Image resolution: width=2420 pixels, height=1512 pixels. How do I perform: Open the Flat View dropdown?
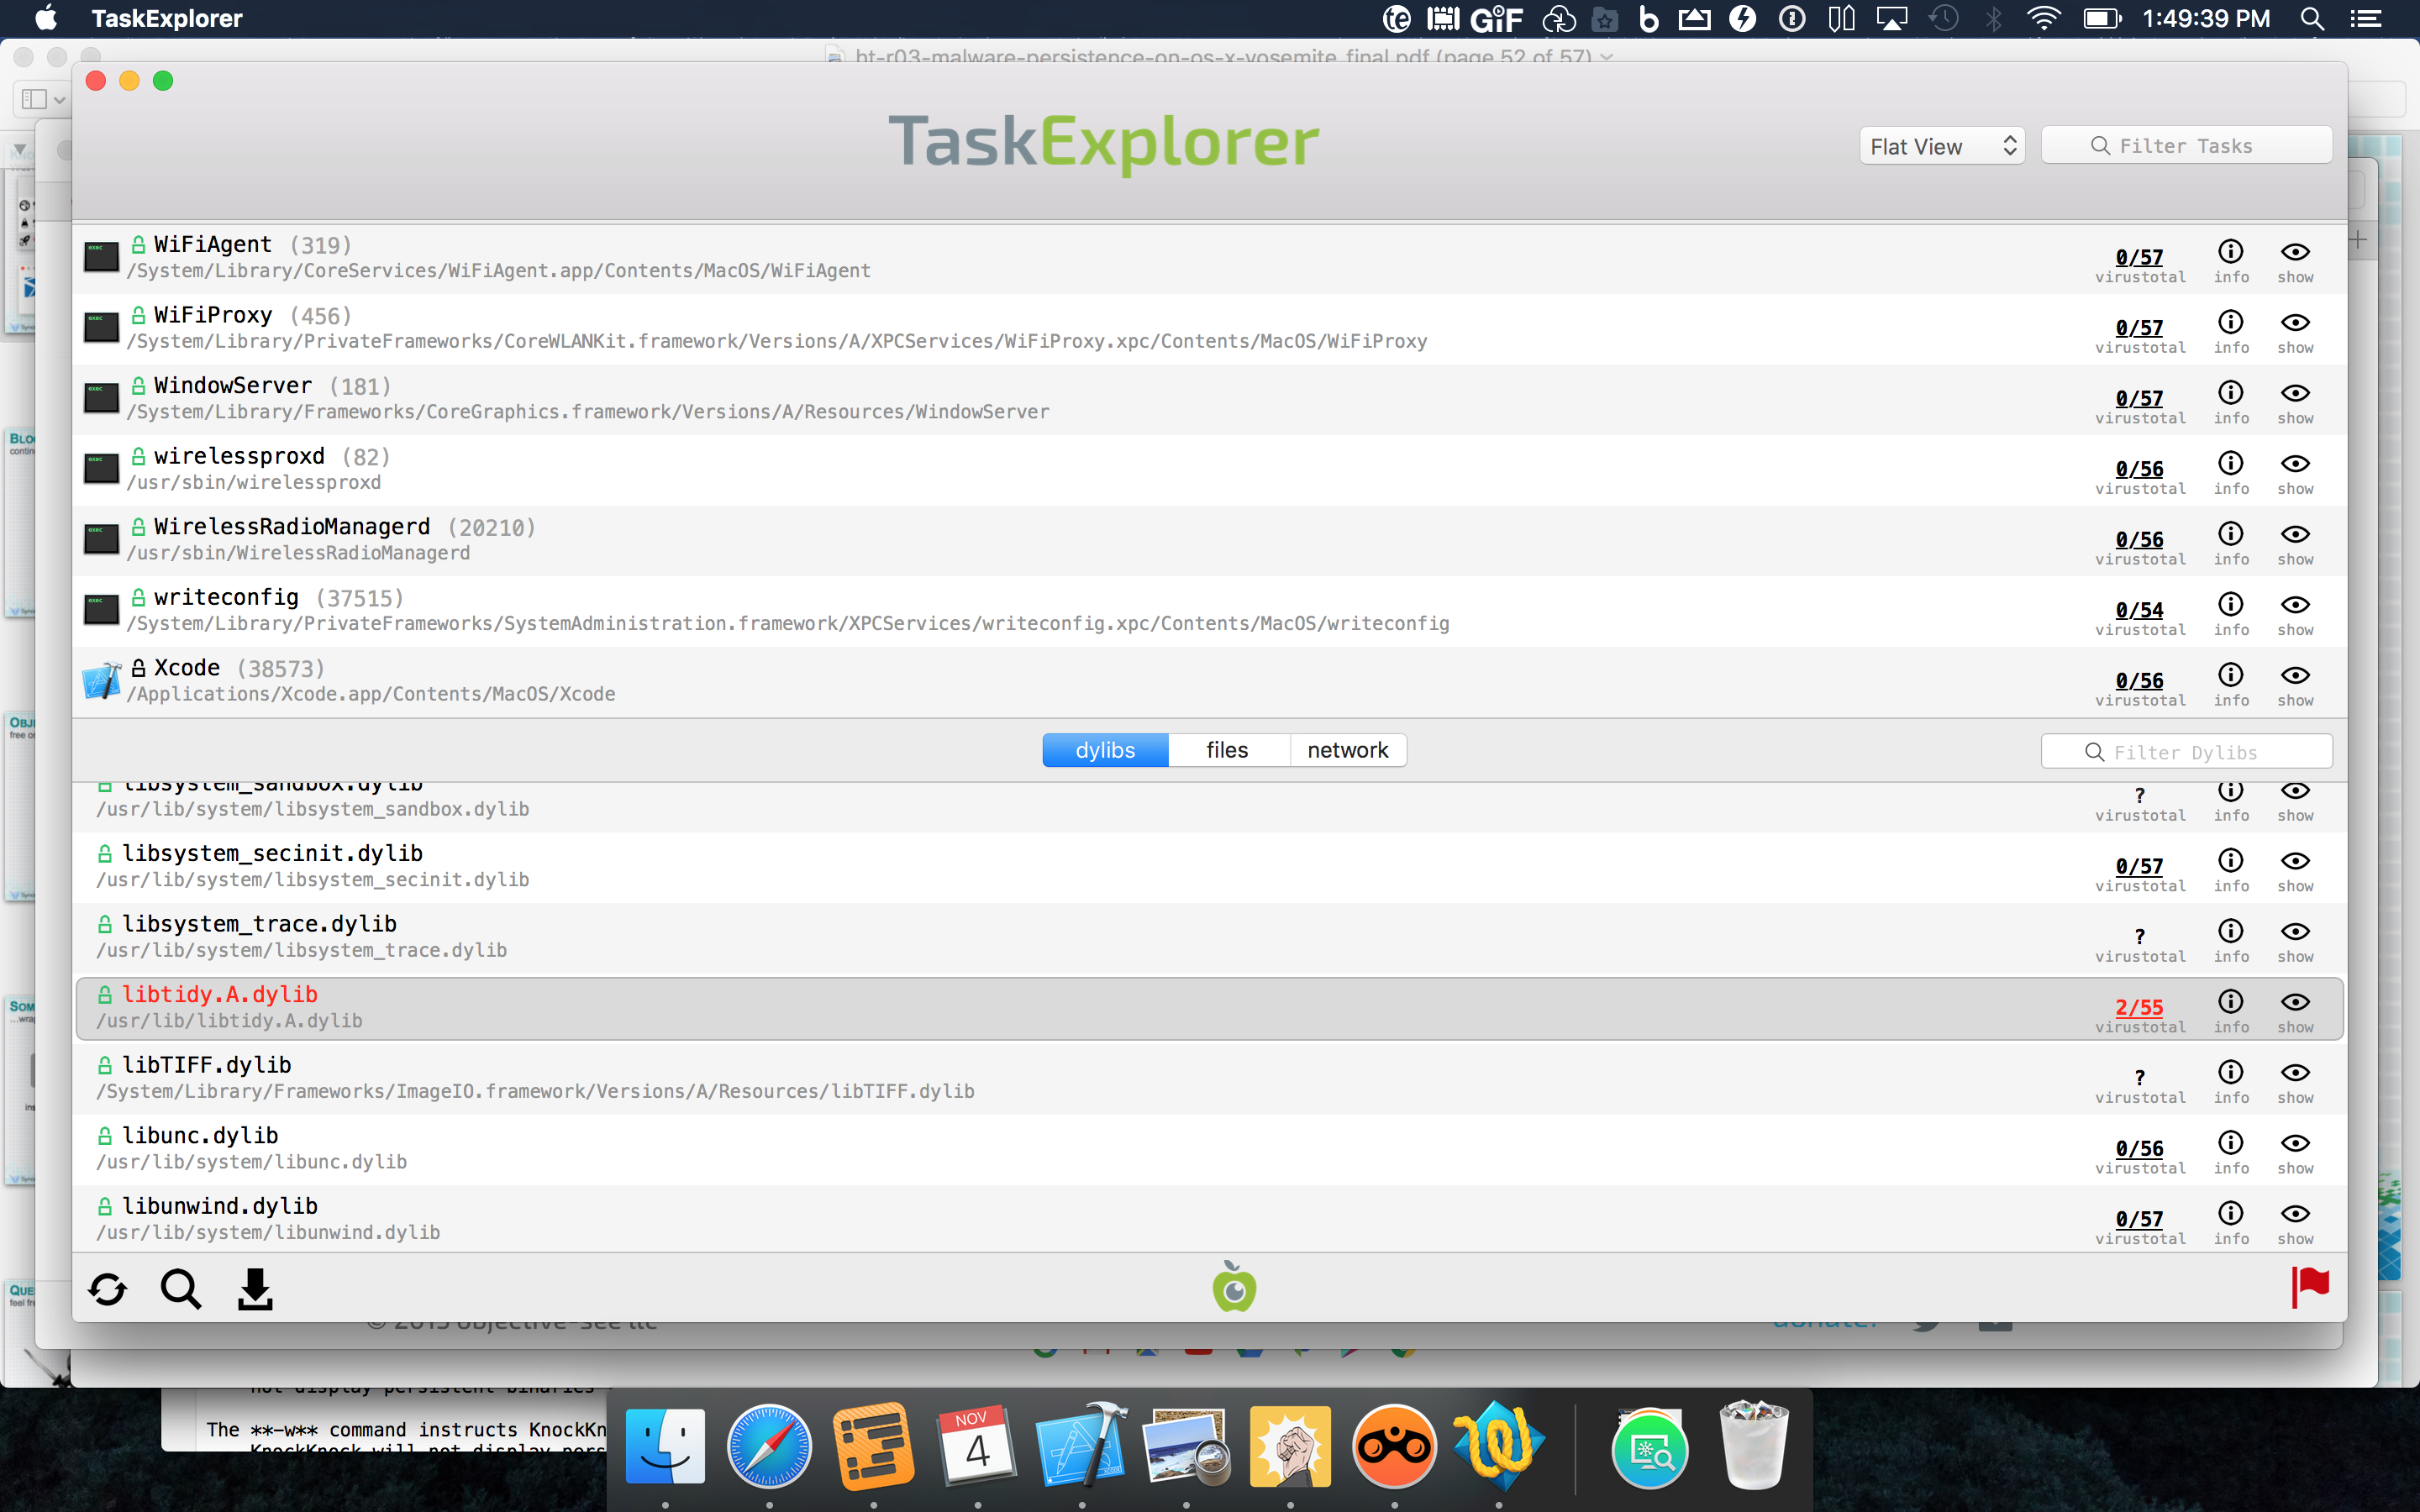click(x=1941, y=146)
